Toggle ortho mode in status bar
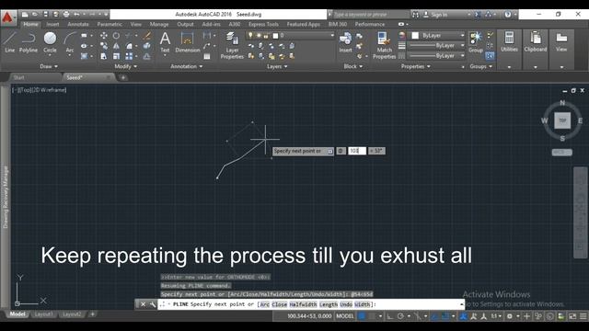This screenshot has width=589, height=331. click(390, 316)
